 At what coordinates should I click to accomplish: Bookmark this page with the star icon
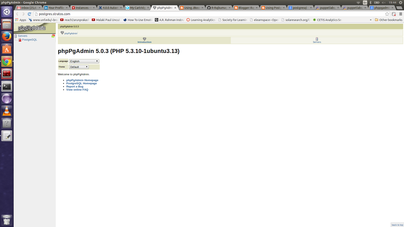pos(387,14)
